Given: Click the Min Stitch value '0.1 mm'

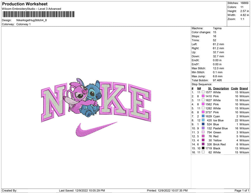Looking at the screenshot, I should pyautogui.click(x=218, y=72).
